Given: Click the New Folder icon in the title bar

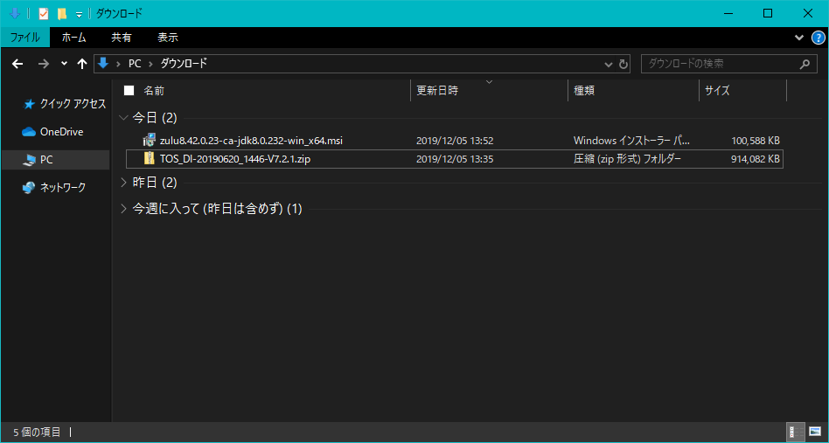Looking at the screenshot, I should coord(62,14).
